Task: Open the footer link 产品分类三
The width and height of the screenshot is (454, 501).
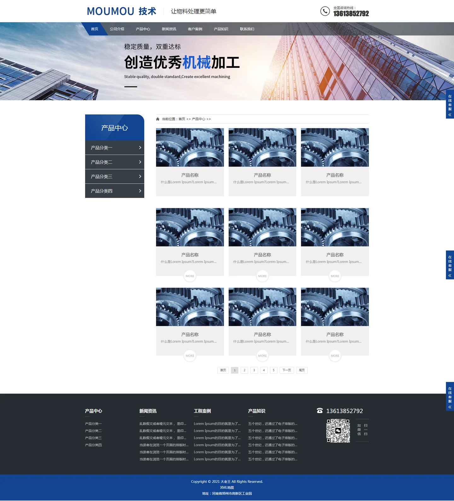Action: (x=93, y=438)
